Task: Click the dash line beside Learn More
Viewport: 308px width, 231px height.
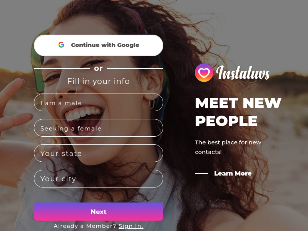Action: point(201,174)
